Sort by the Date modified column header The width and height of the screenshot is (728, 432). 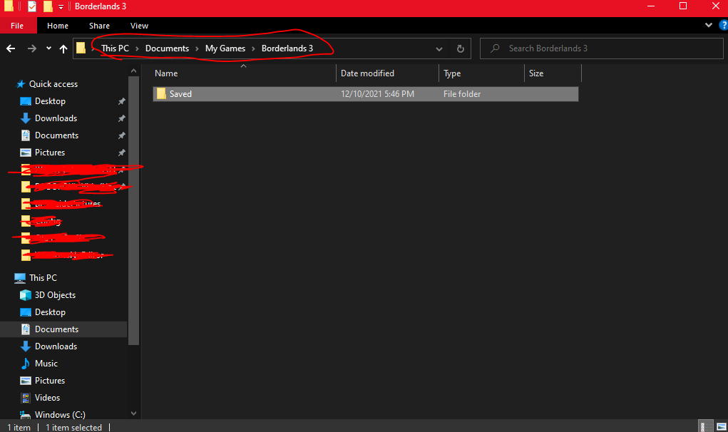tap(367, 73)
